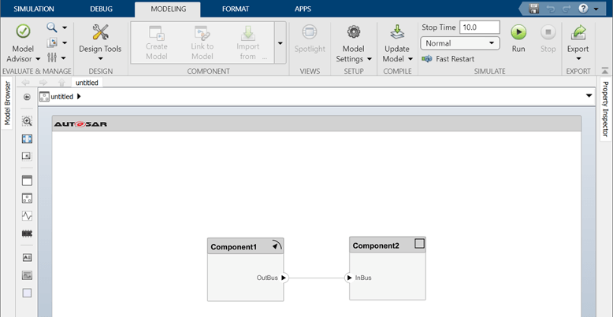
Task: Select the Component1 block
Action: 246,270
